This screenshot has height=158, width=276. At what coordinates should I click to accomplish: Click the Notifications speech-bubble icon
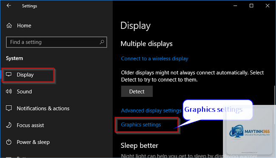pyautogui.click(x=8, y=108)
